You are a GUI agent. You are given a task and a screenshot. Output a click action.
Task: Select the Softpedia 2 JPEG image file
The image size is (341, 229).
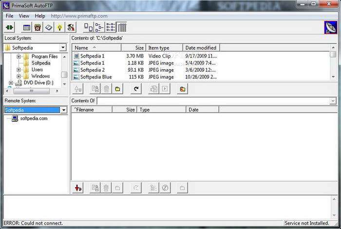(x=93, y=70)
